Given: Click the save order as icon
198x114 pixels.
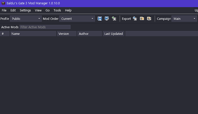Looking at the screenshot, I should [x=107, y=19].
